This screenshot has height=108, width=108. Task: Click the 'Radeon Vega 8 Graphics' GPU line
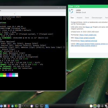pyautogui.click(x=19, y=57)
